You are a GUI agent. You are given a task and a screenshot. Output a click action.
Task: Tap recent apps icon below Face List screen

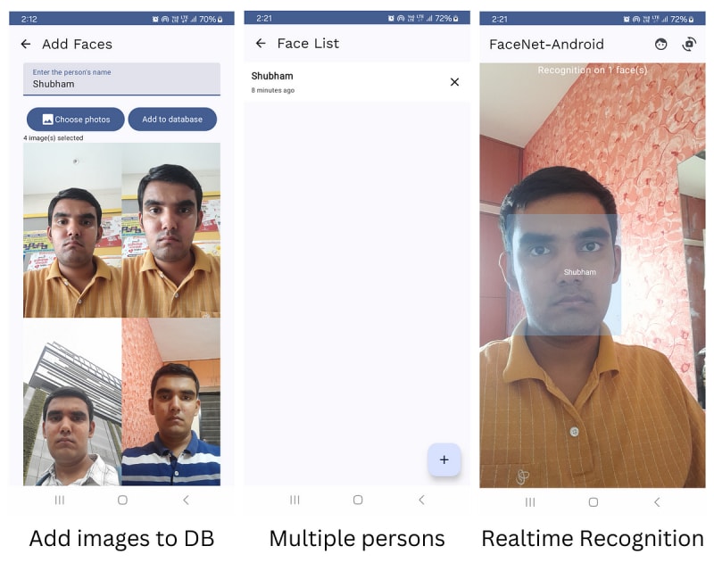coord(295,500)
